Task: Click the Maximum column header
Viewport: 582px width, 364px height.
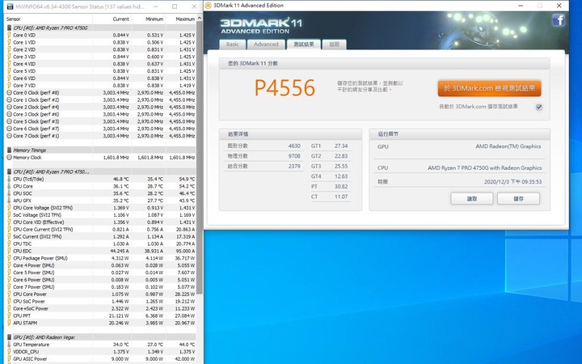Action: coord(181,19)
